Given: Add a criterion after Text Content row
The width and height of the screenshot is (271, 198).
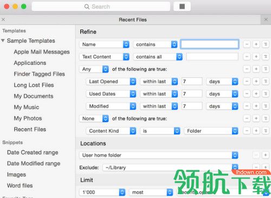Looking at the screenshot, I should (x=256, y=57).
